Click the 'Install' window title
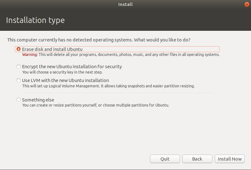 [125, 4]
